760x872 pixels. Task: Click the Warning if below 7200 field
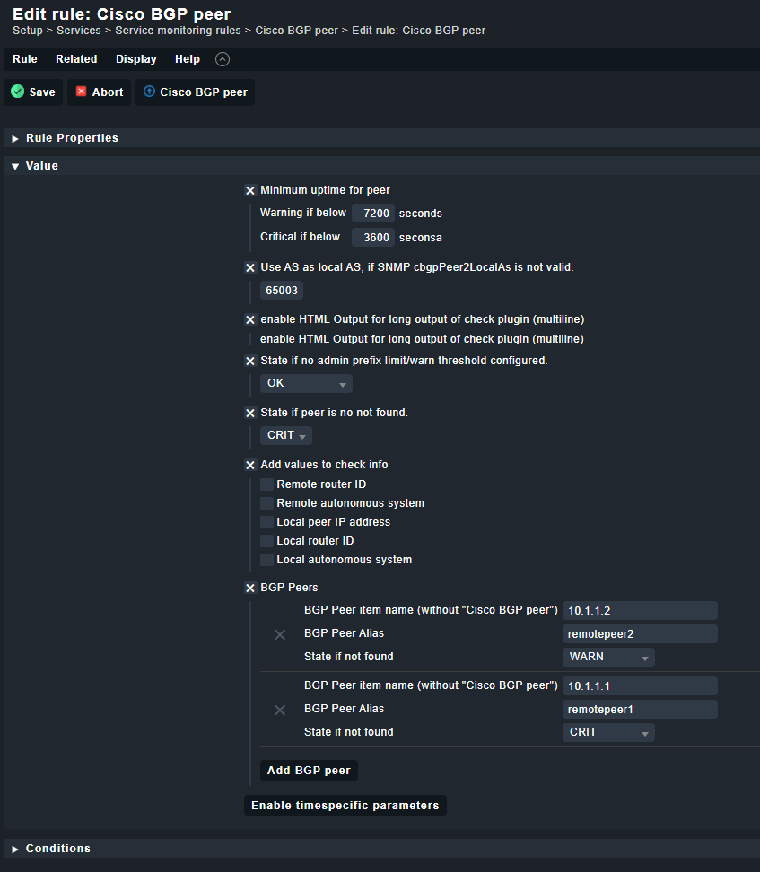click(x=373, y=214)
